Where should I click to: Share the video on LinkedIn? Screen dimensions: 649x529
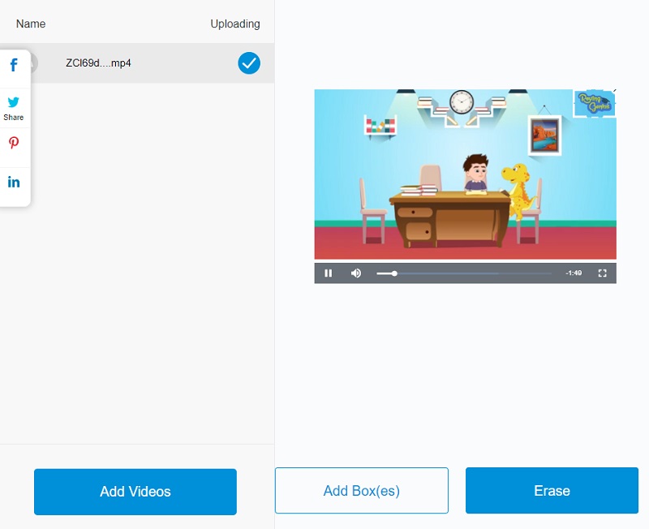[x=14, y=182]
